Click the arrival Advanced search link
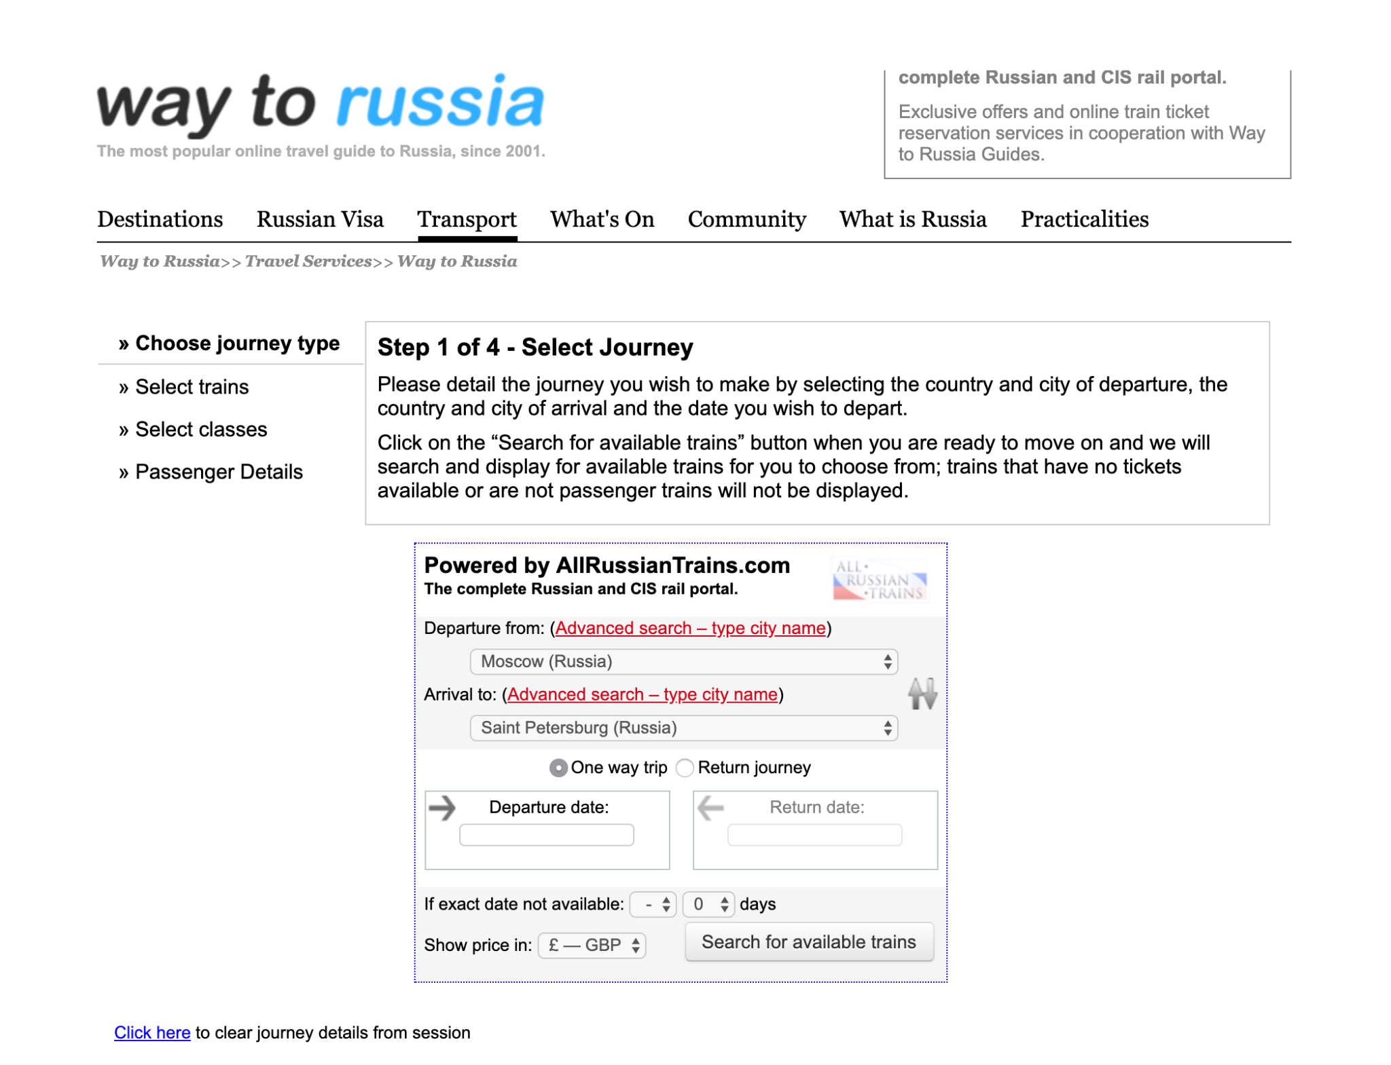 tap(642, 694)
